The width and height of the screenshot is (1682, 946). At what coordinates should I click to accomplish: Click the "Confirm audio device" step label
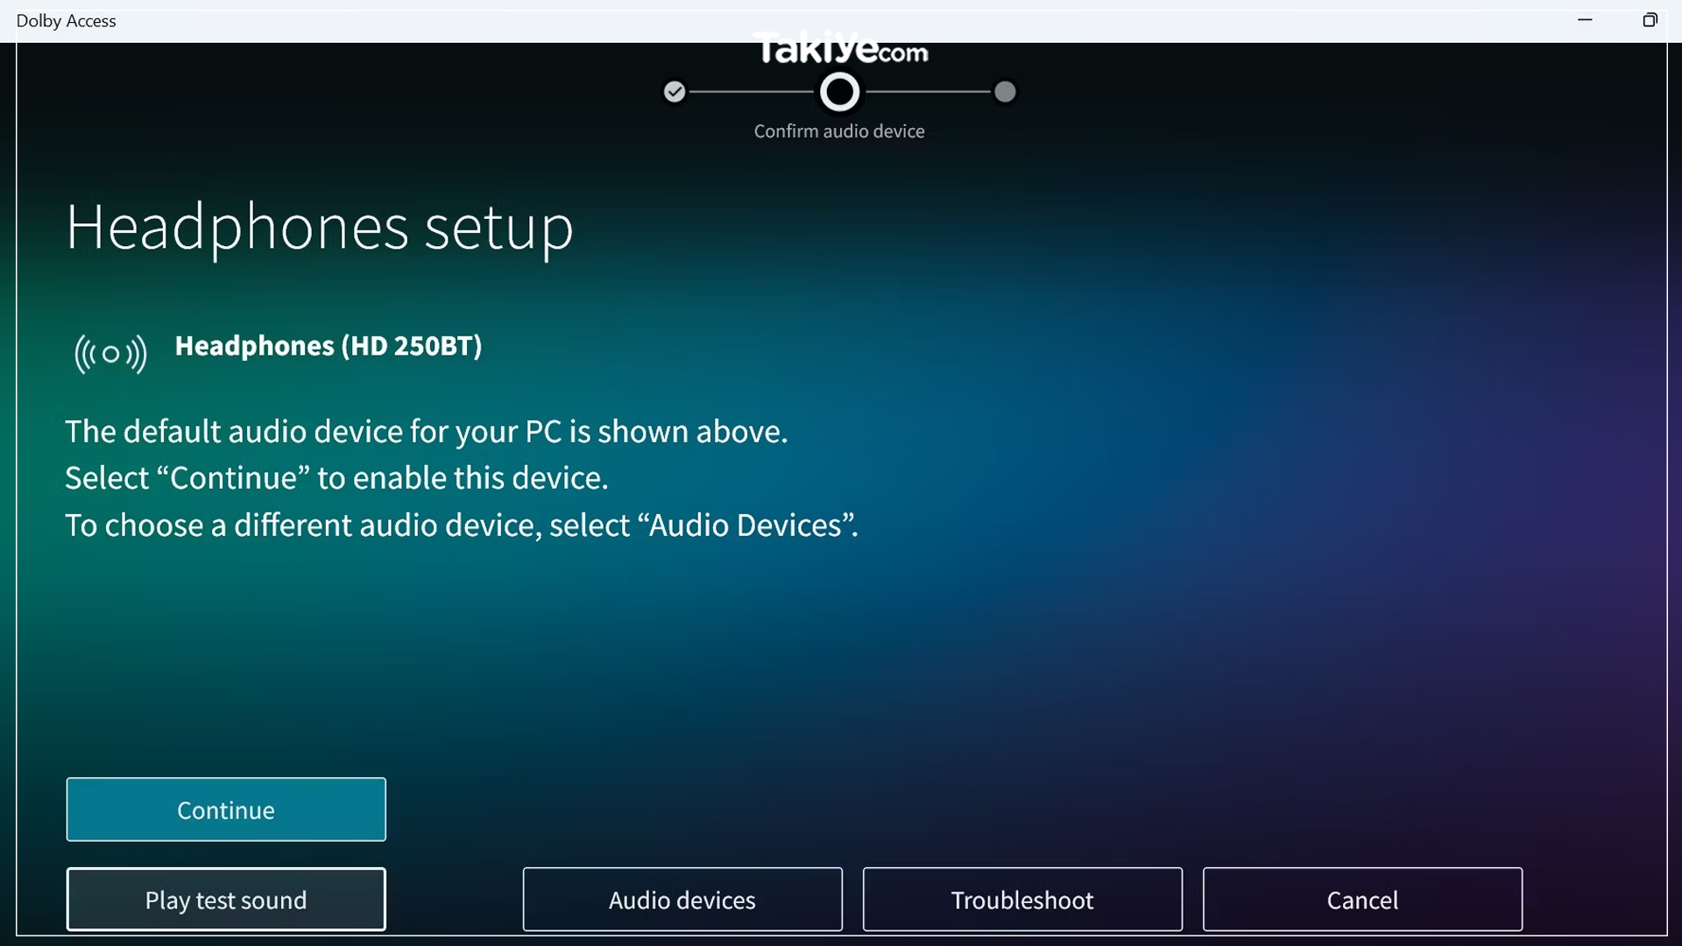tap(839, 131)
